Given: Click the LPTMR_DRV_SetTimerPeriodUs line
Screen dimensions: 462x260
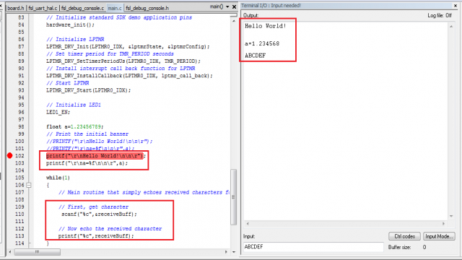Looking at the screenshot, I should tap(123, 61).
